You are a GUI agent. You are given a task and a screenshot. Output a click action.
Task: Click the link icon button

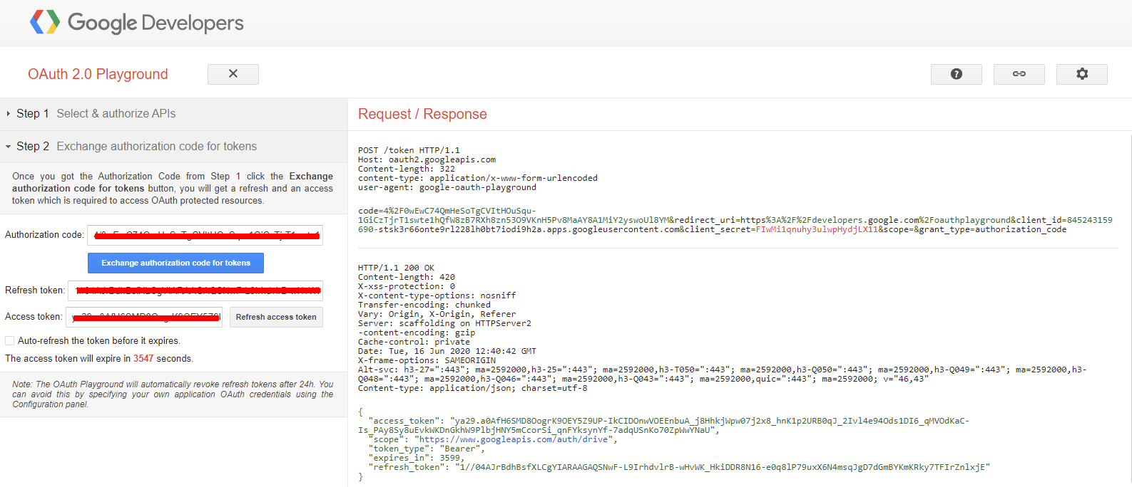[x=1019, y=74]
